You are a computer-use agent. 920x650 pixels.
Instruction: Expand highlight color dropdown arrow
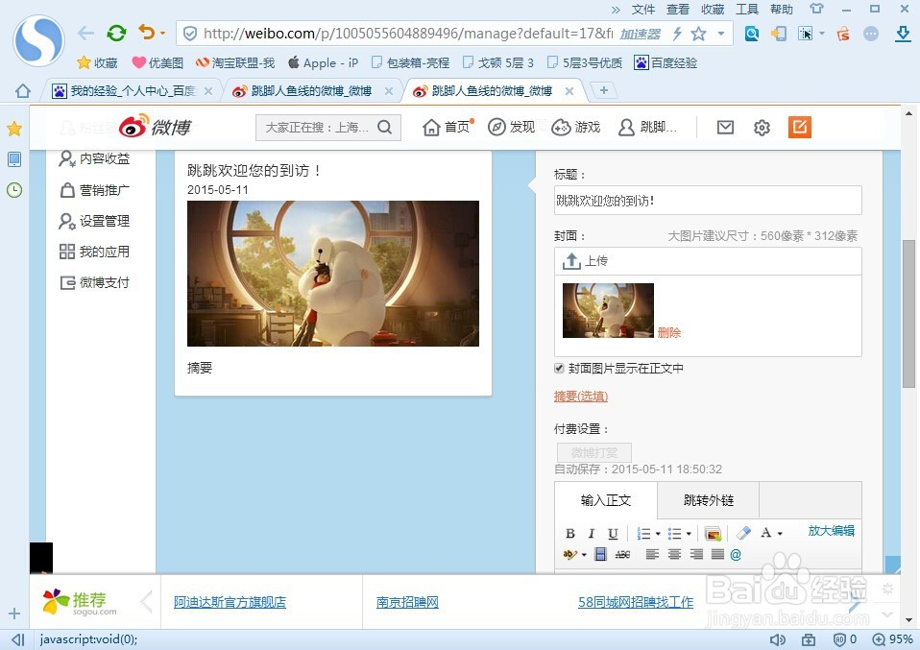point(584,554)
